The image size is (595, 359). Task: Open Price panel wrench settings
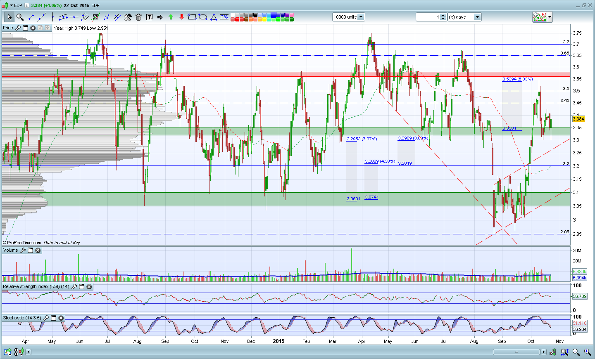(18, 28)
